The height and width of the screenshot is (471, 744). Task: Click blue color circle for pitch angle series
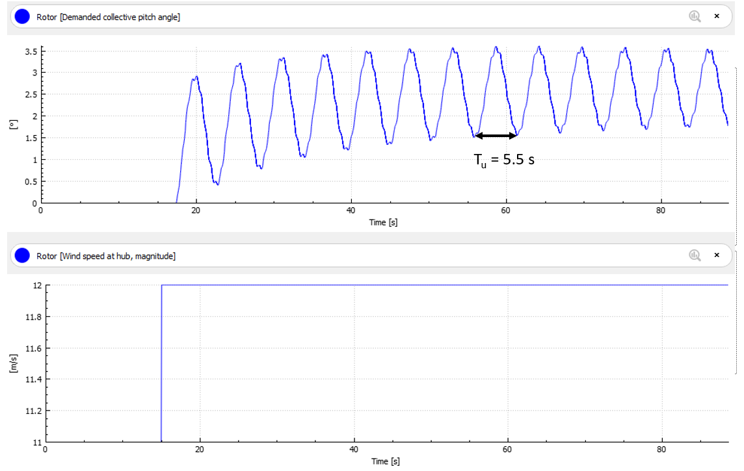[x=22, y=16]
